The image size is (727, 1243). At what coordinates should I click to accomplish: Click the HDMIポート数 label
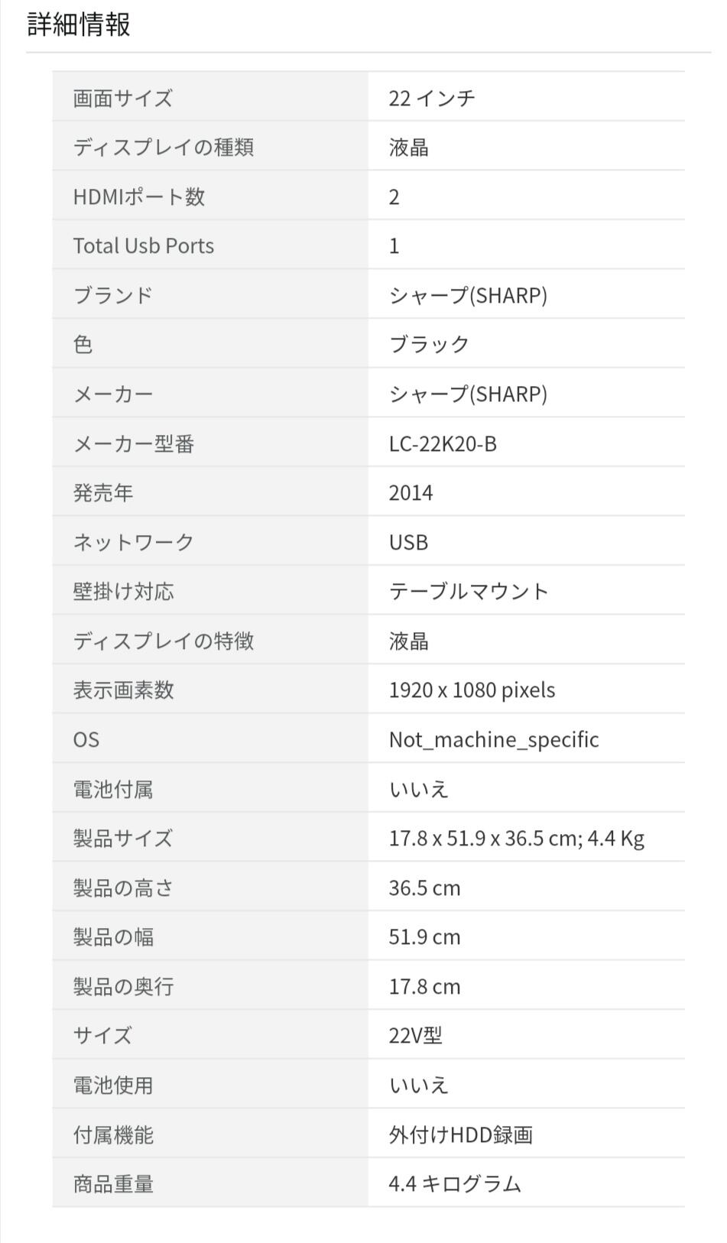138,196
